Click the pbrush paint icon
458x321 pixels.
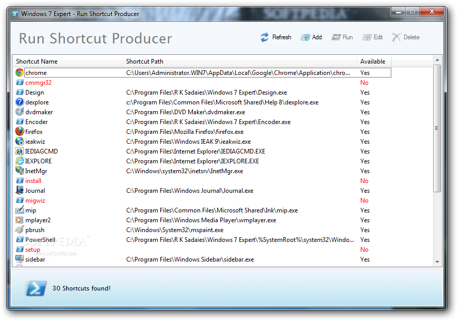[20, 230]
